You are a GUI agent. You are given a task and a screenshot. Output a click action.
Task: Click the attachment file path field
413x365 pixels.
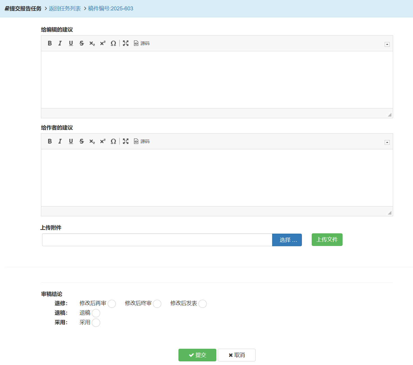(x=157, y=240)
